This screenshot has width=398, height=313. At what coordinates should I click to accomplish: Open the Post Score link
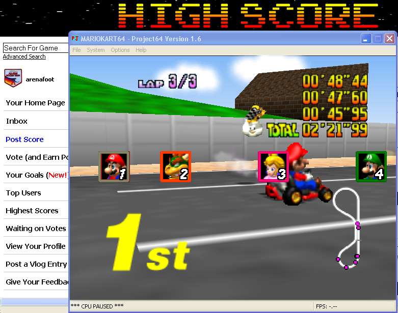pyautogui.click(x=24, y=139)
